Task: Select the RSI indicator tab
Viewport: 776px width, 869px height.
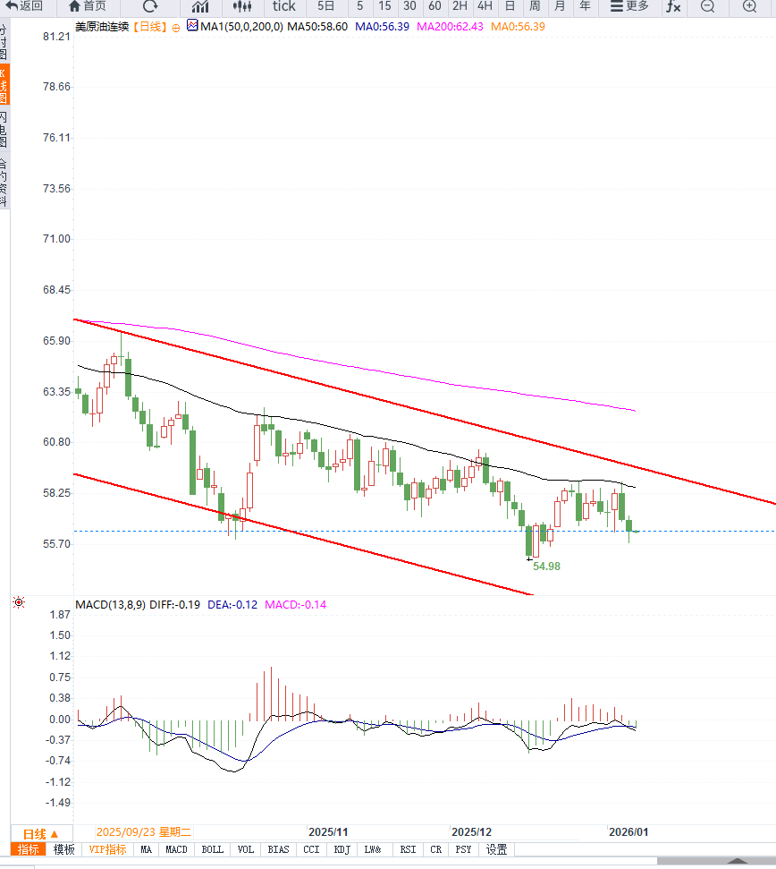Action: coord(408,849)
